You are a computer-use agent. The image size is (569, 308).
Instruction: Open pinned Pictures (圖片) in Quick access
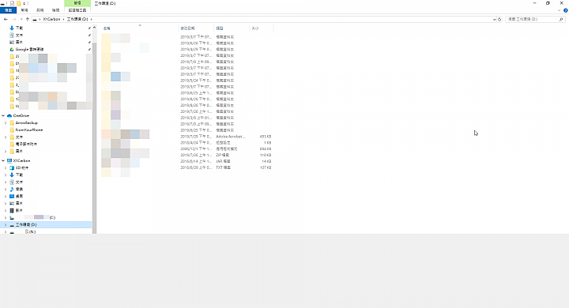19,42
